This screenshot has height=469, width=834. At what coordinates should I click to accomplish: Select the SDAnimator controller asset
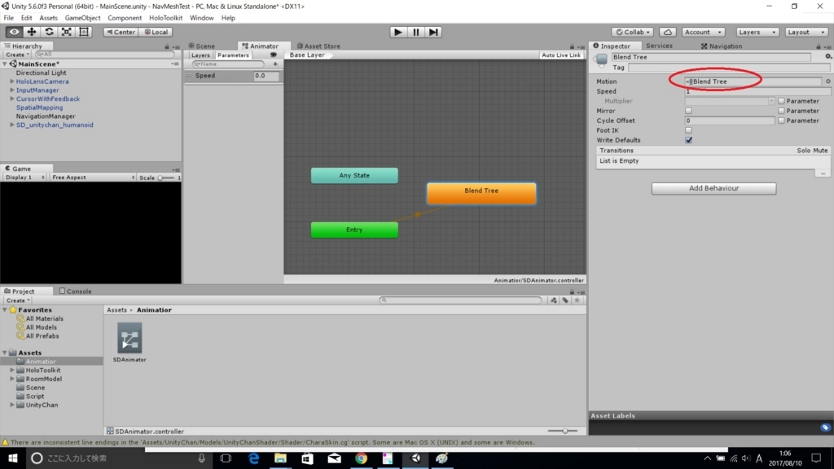click(x=129, y=343)
